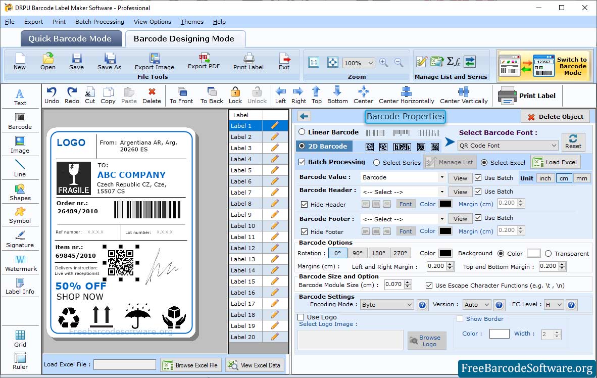Align object using Center Vertically
Screen dimensions: 597x378
point(464,96)
